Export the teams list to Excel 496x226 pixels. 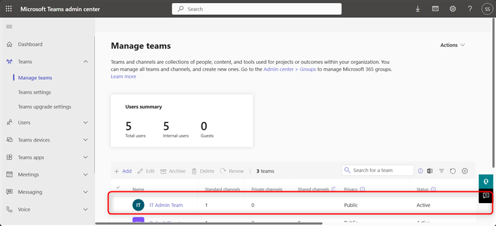click(430, 171)
